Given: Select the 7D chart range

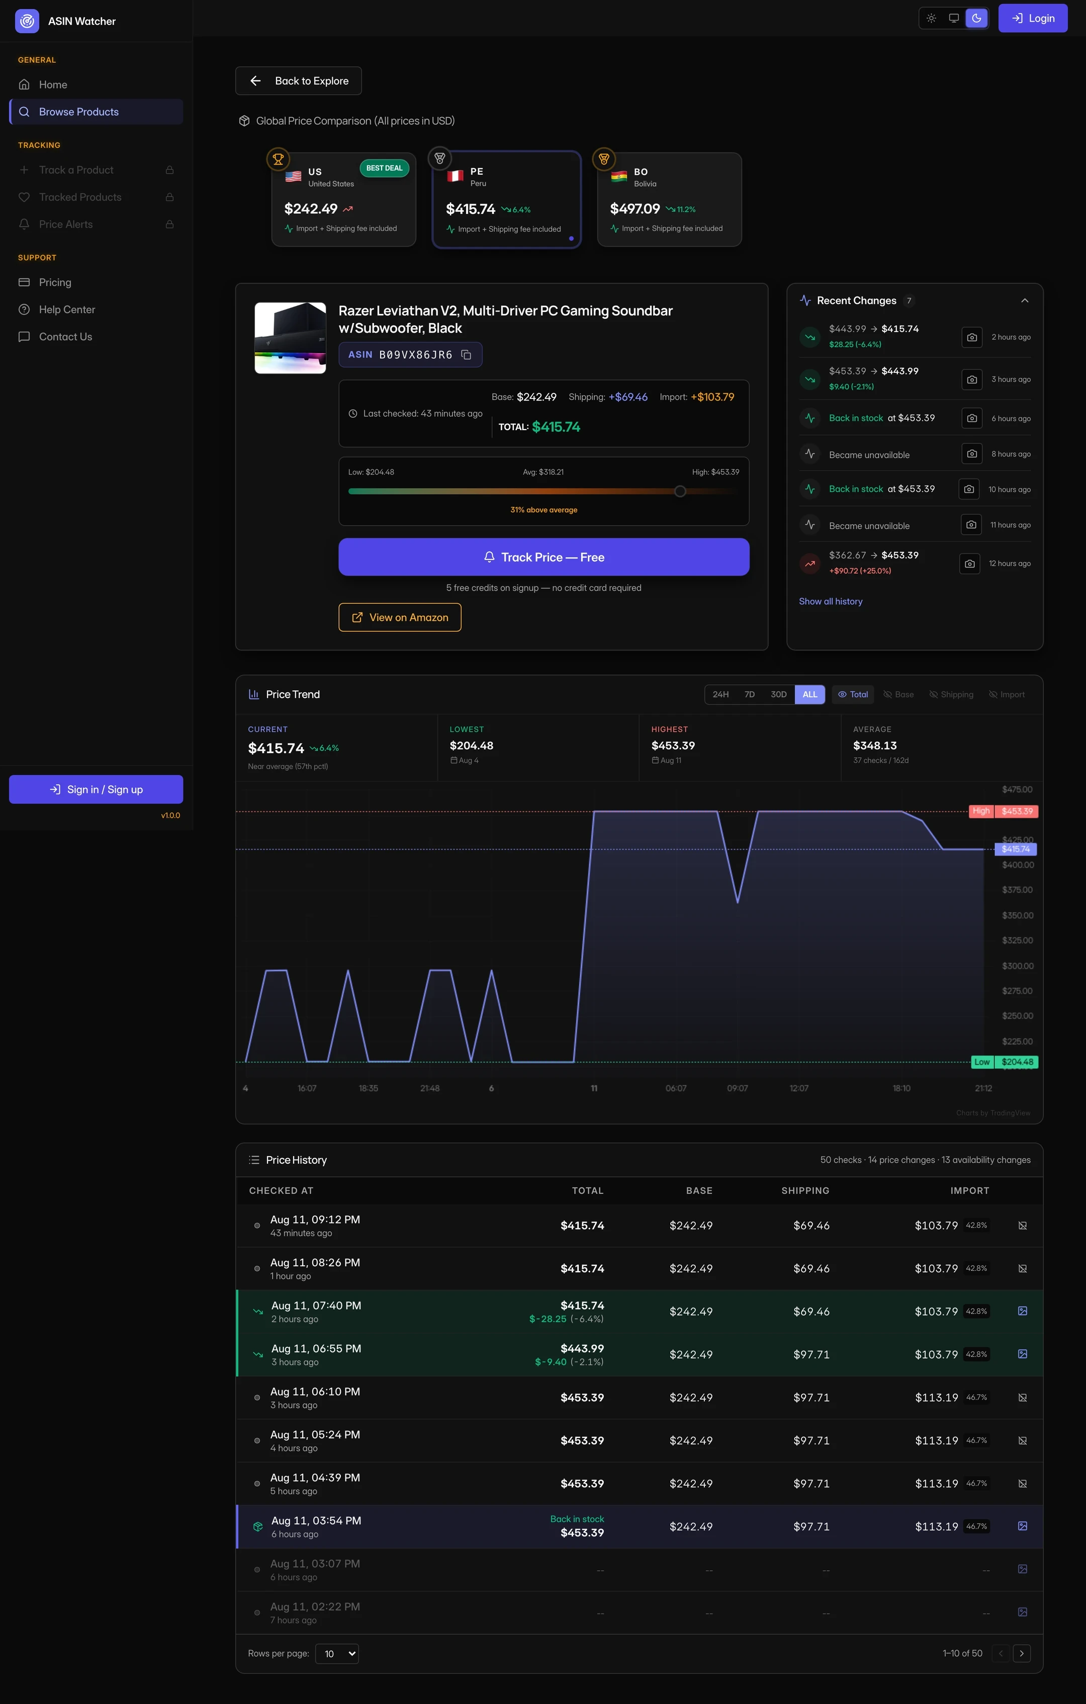Looking at the screenshot, I should coord(750,694).
